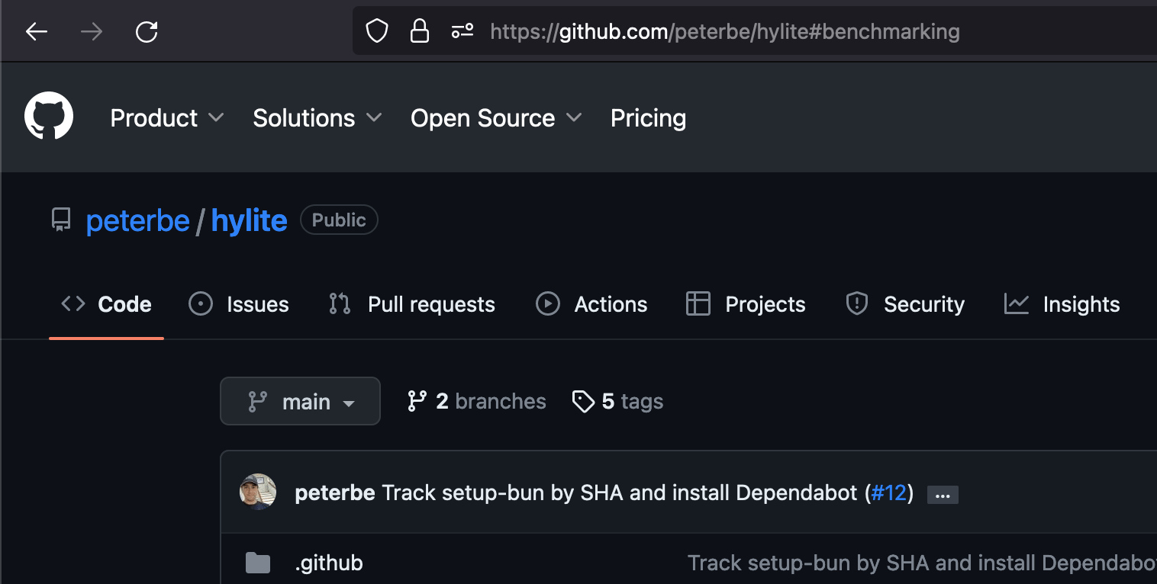Screen dimensions: 1157x584
Task: Click the repository book icon beside peterbe
Action: click(60, 220)
